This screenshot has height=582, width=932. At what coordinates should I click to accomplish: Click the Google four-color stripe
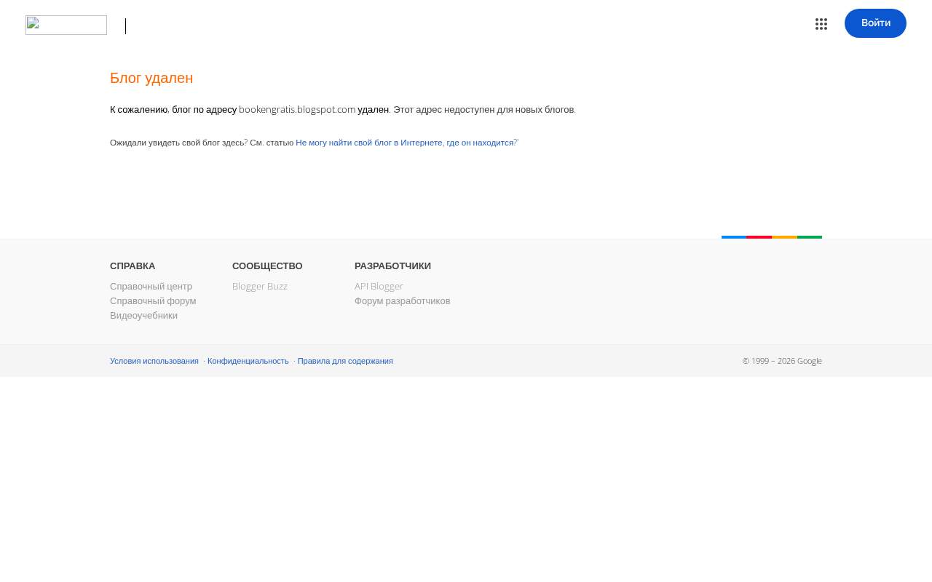pos(772,237)
